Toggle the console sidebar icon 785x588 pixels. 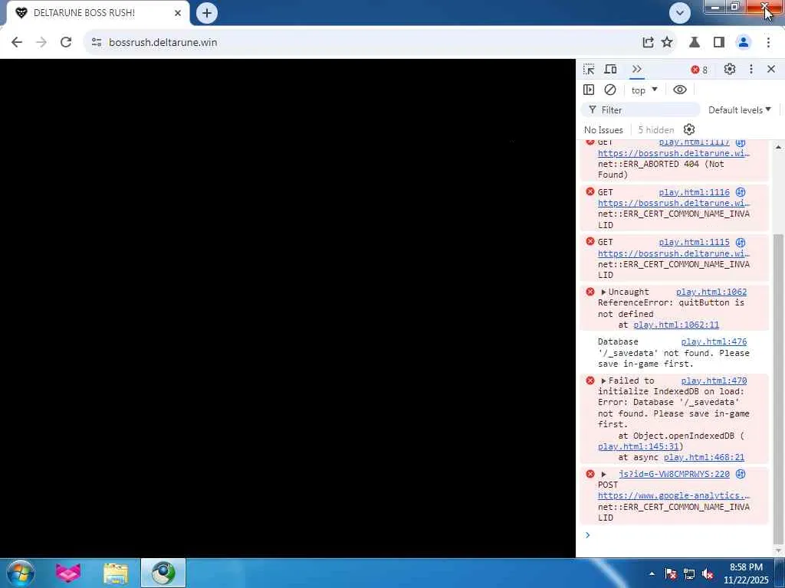coord(589,90)
